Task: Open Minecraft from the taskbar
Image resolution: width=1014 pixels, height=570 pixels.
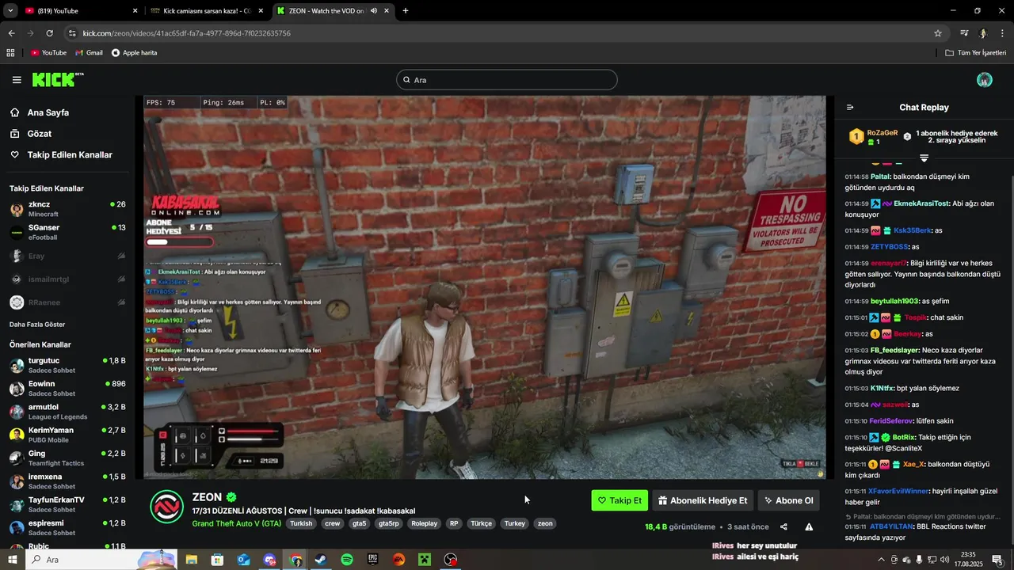Action: (x=425, y=560)
